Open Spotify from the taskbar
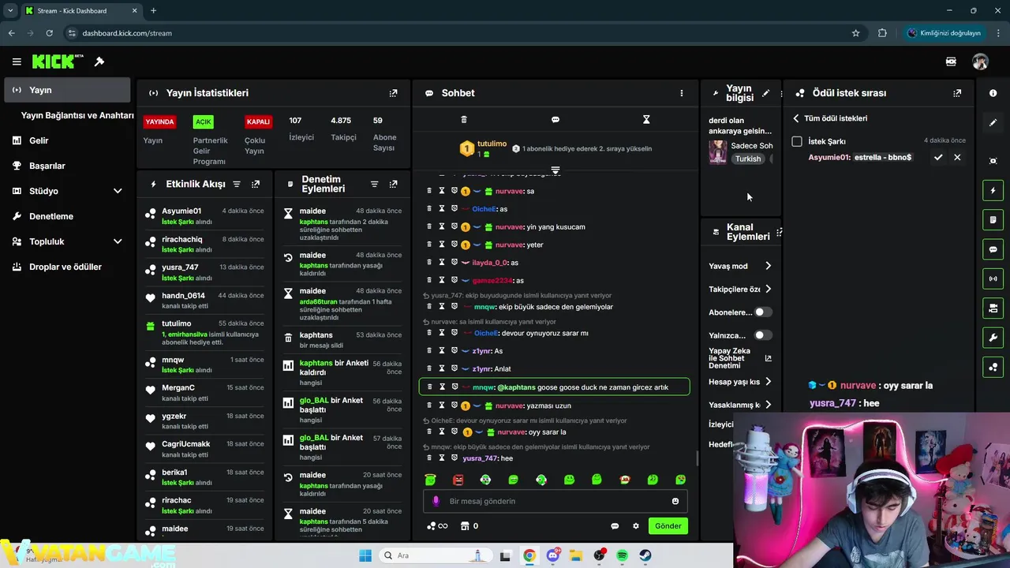The image size is (1010, 568). click(622, 555)
